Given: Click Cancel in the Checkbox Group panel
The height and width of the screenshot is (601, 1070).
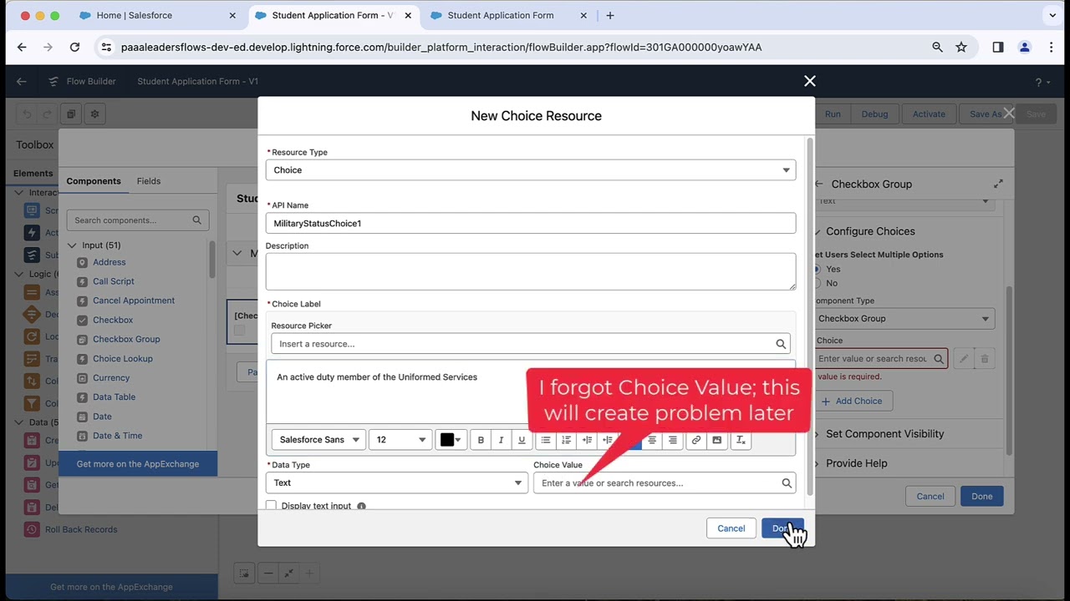Looking at the screenshot, I should 930,497.
